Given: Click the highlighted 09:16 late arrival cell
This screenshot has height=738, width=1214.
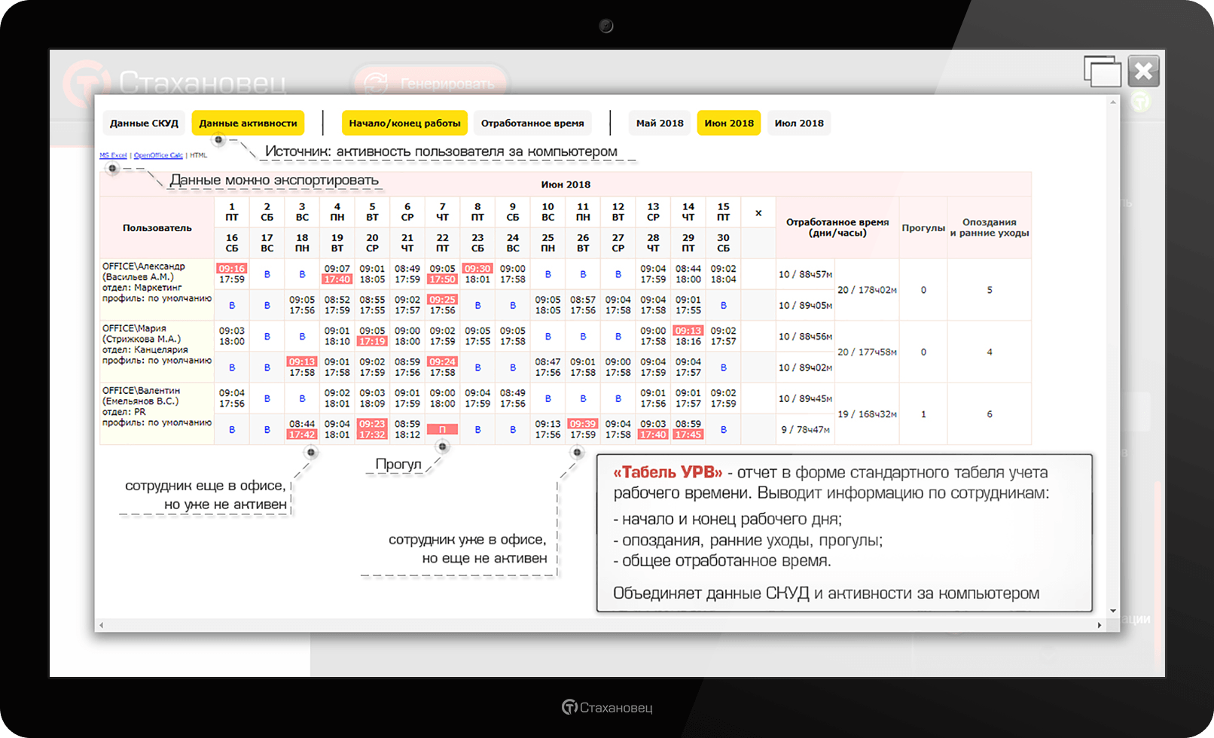Looking at the screenshot, I should 232,269.
